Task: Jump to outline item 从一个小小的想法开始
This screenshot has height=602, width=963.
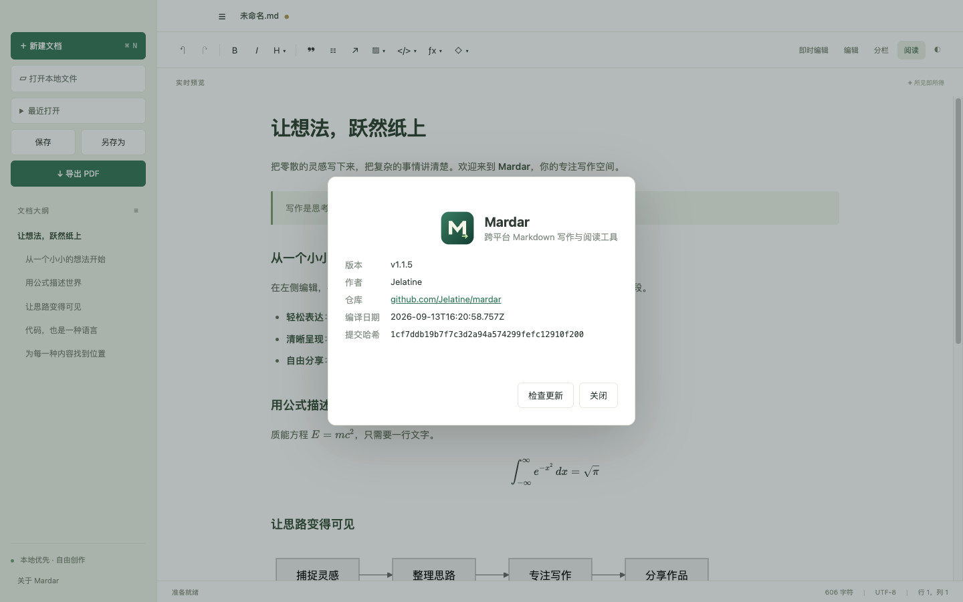Action: point(66,259)
